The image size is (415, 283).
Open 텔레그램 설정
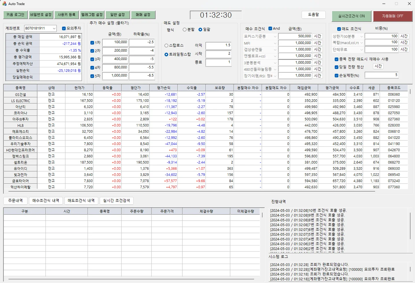[x=92, y=15]
